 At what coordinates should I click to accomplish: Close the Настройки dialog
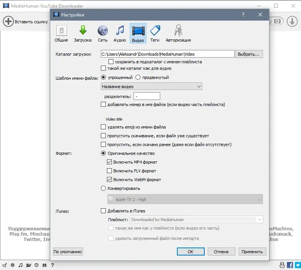[x=260, y=14]
